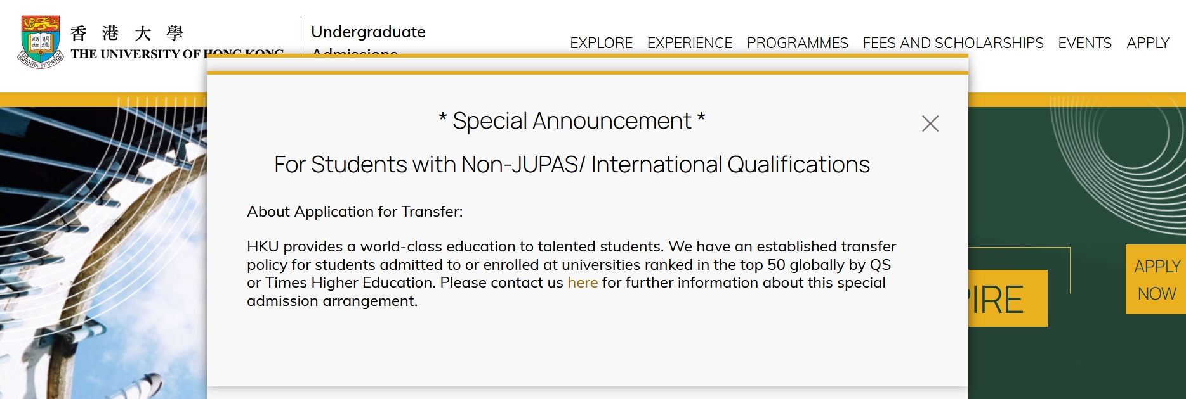Close the Special Announcement popup
1186x399 pixels.
(930, 123)
